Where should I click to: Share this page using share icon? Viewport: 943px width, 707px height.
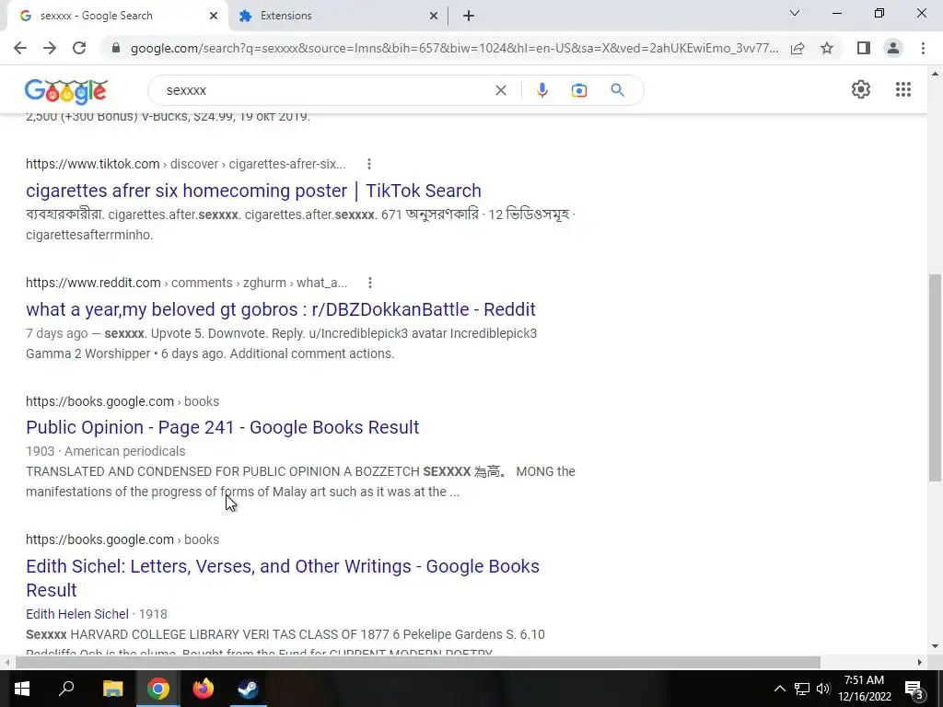797,48
